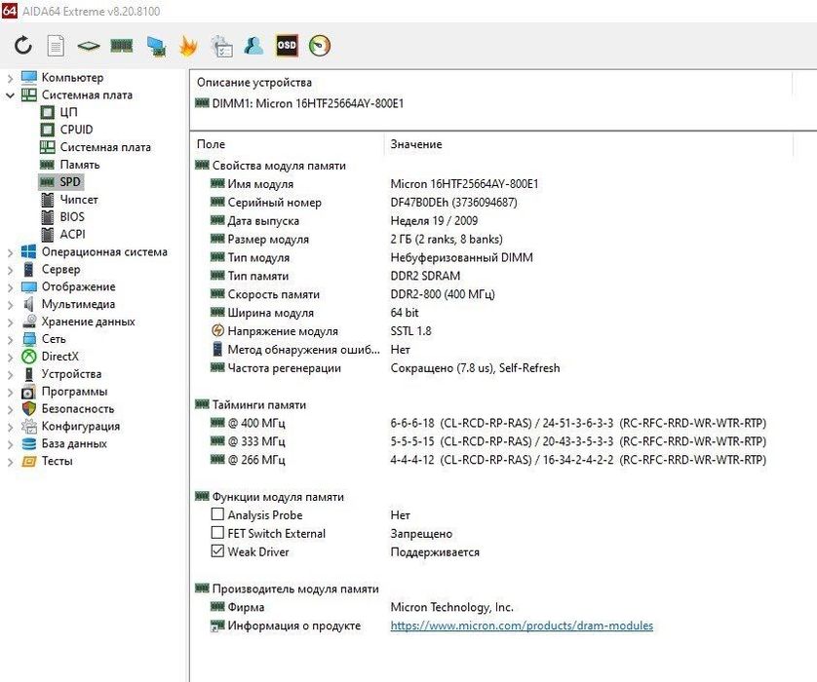Select Программы in the tree
This screenshot has height=682, width=817.
[x=74, y=392]
